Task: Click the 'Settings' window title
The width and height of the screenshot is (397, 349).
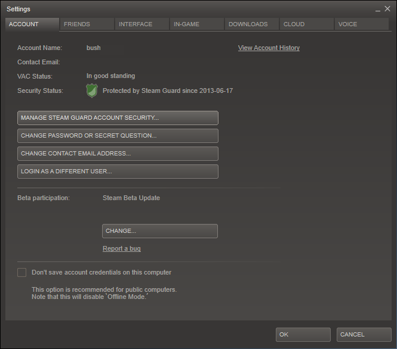Action: point(19,9)
